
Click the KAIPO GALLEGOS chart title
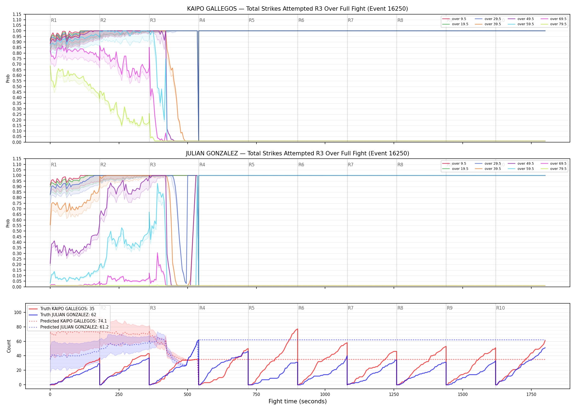pos(297,9)
